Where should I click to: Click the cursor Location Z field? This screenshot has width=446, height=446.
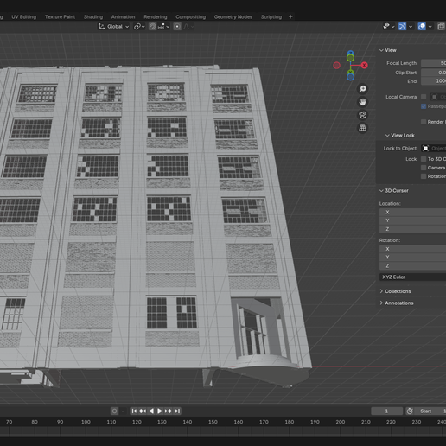(x=412, y=229)
